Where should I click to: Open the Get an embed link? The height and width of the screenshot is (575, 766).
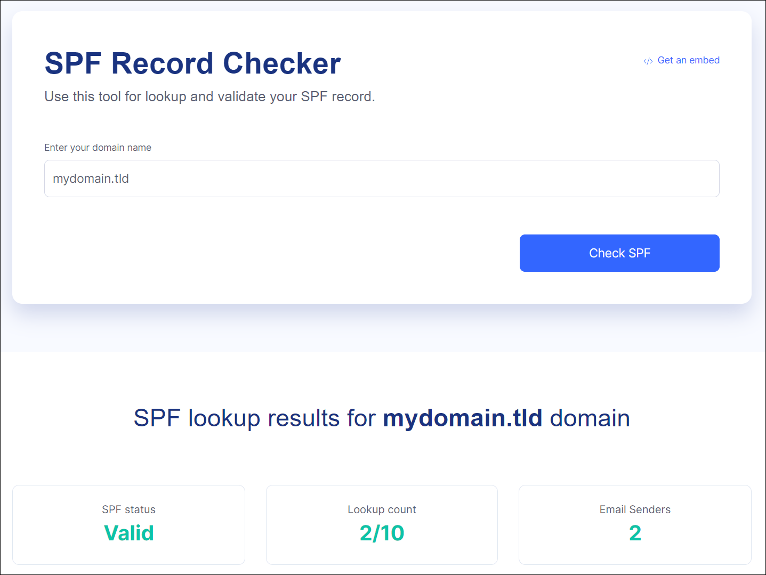pyautogui.click(x=688, y=60)
